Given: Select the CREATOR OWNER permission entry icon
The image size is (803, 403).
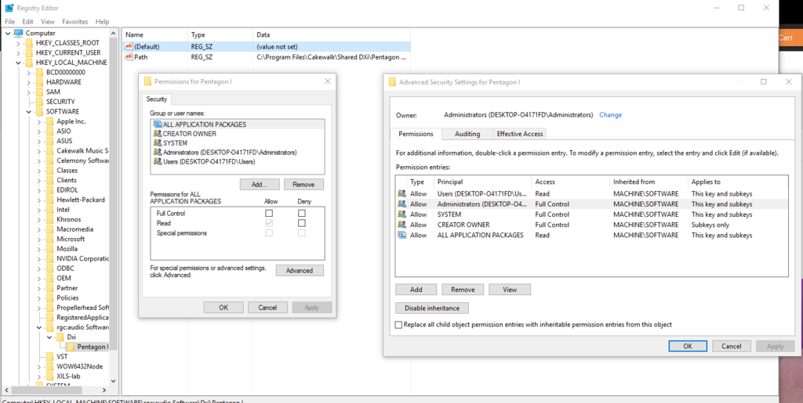Looking at the screenshot, I should pos(402,225).
